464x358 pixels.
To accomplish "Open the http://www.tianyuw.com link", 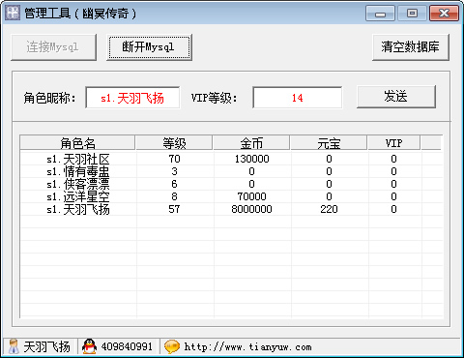I will (247, 347).
